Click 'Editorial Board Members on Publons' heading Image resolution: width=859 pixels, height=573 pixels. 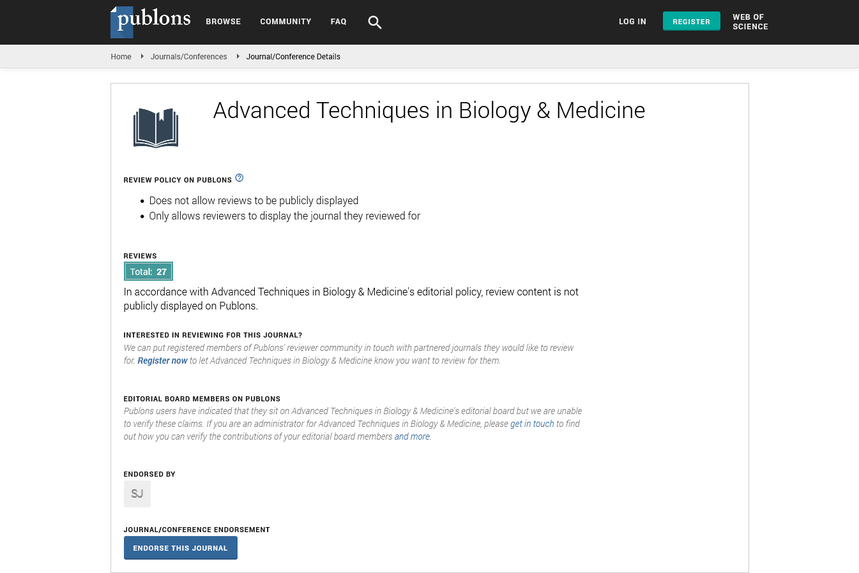(x=202, y=399)
